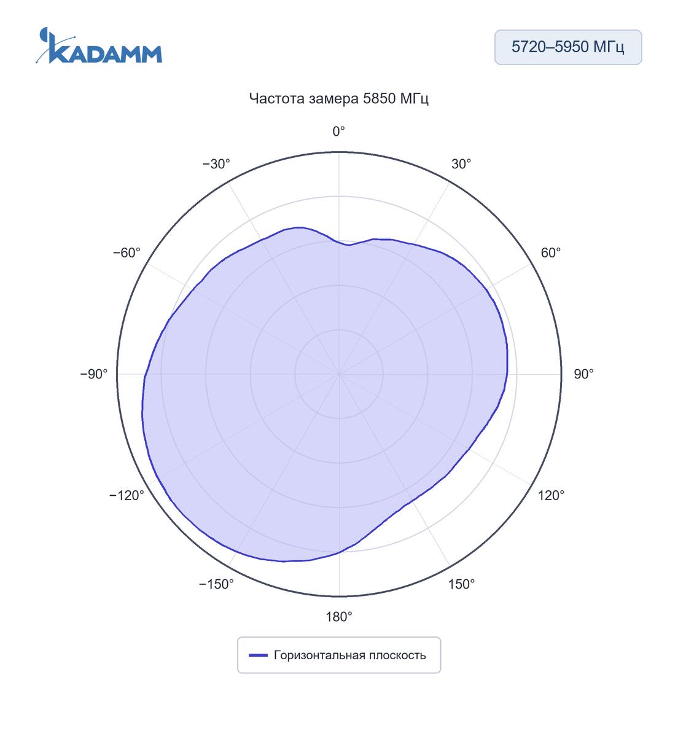Click the 180° angle label
678x744 pixels.
339,617
